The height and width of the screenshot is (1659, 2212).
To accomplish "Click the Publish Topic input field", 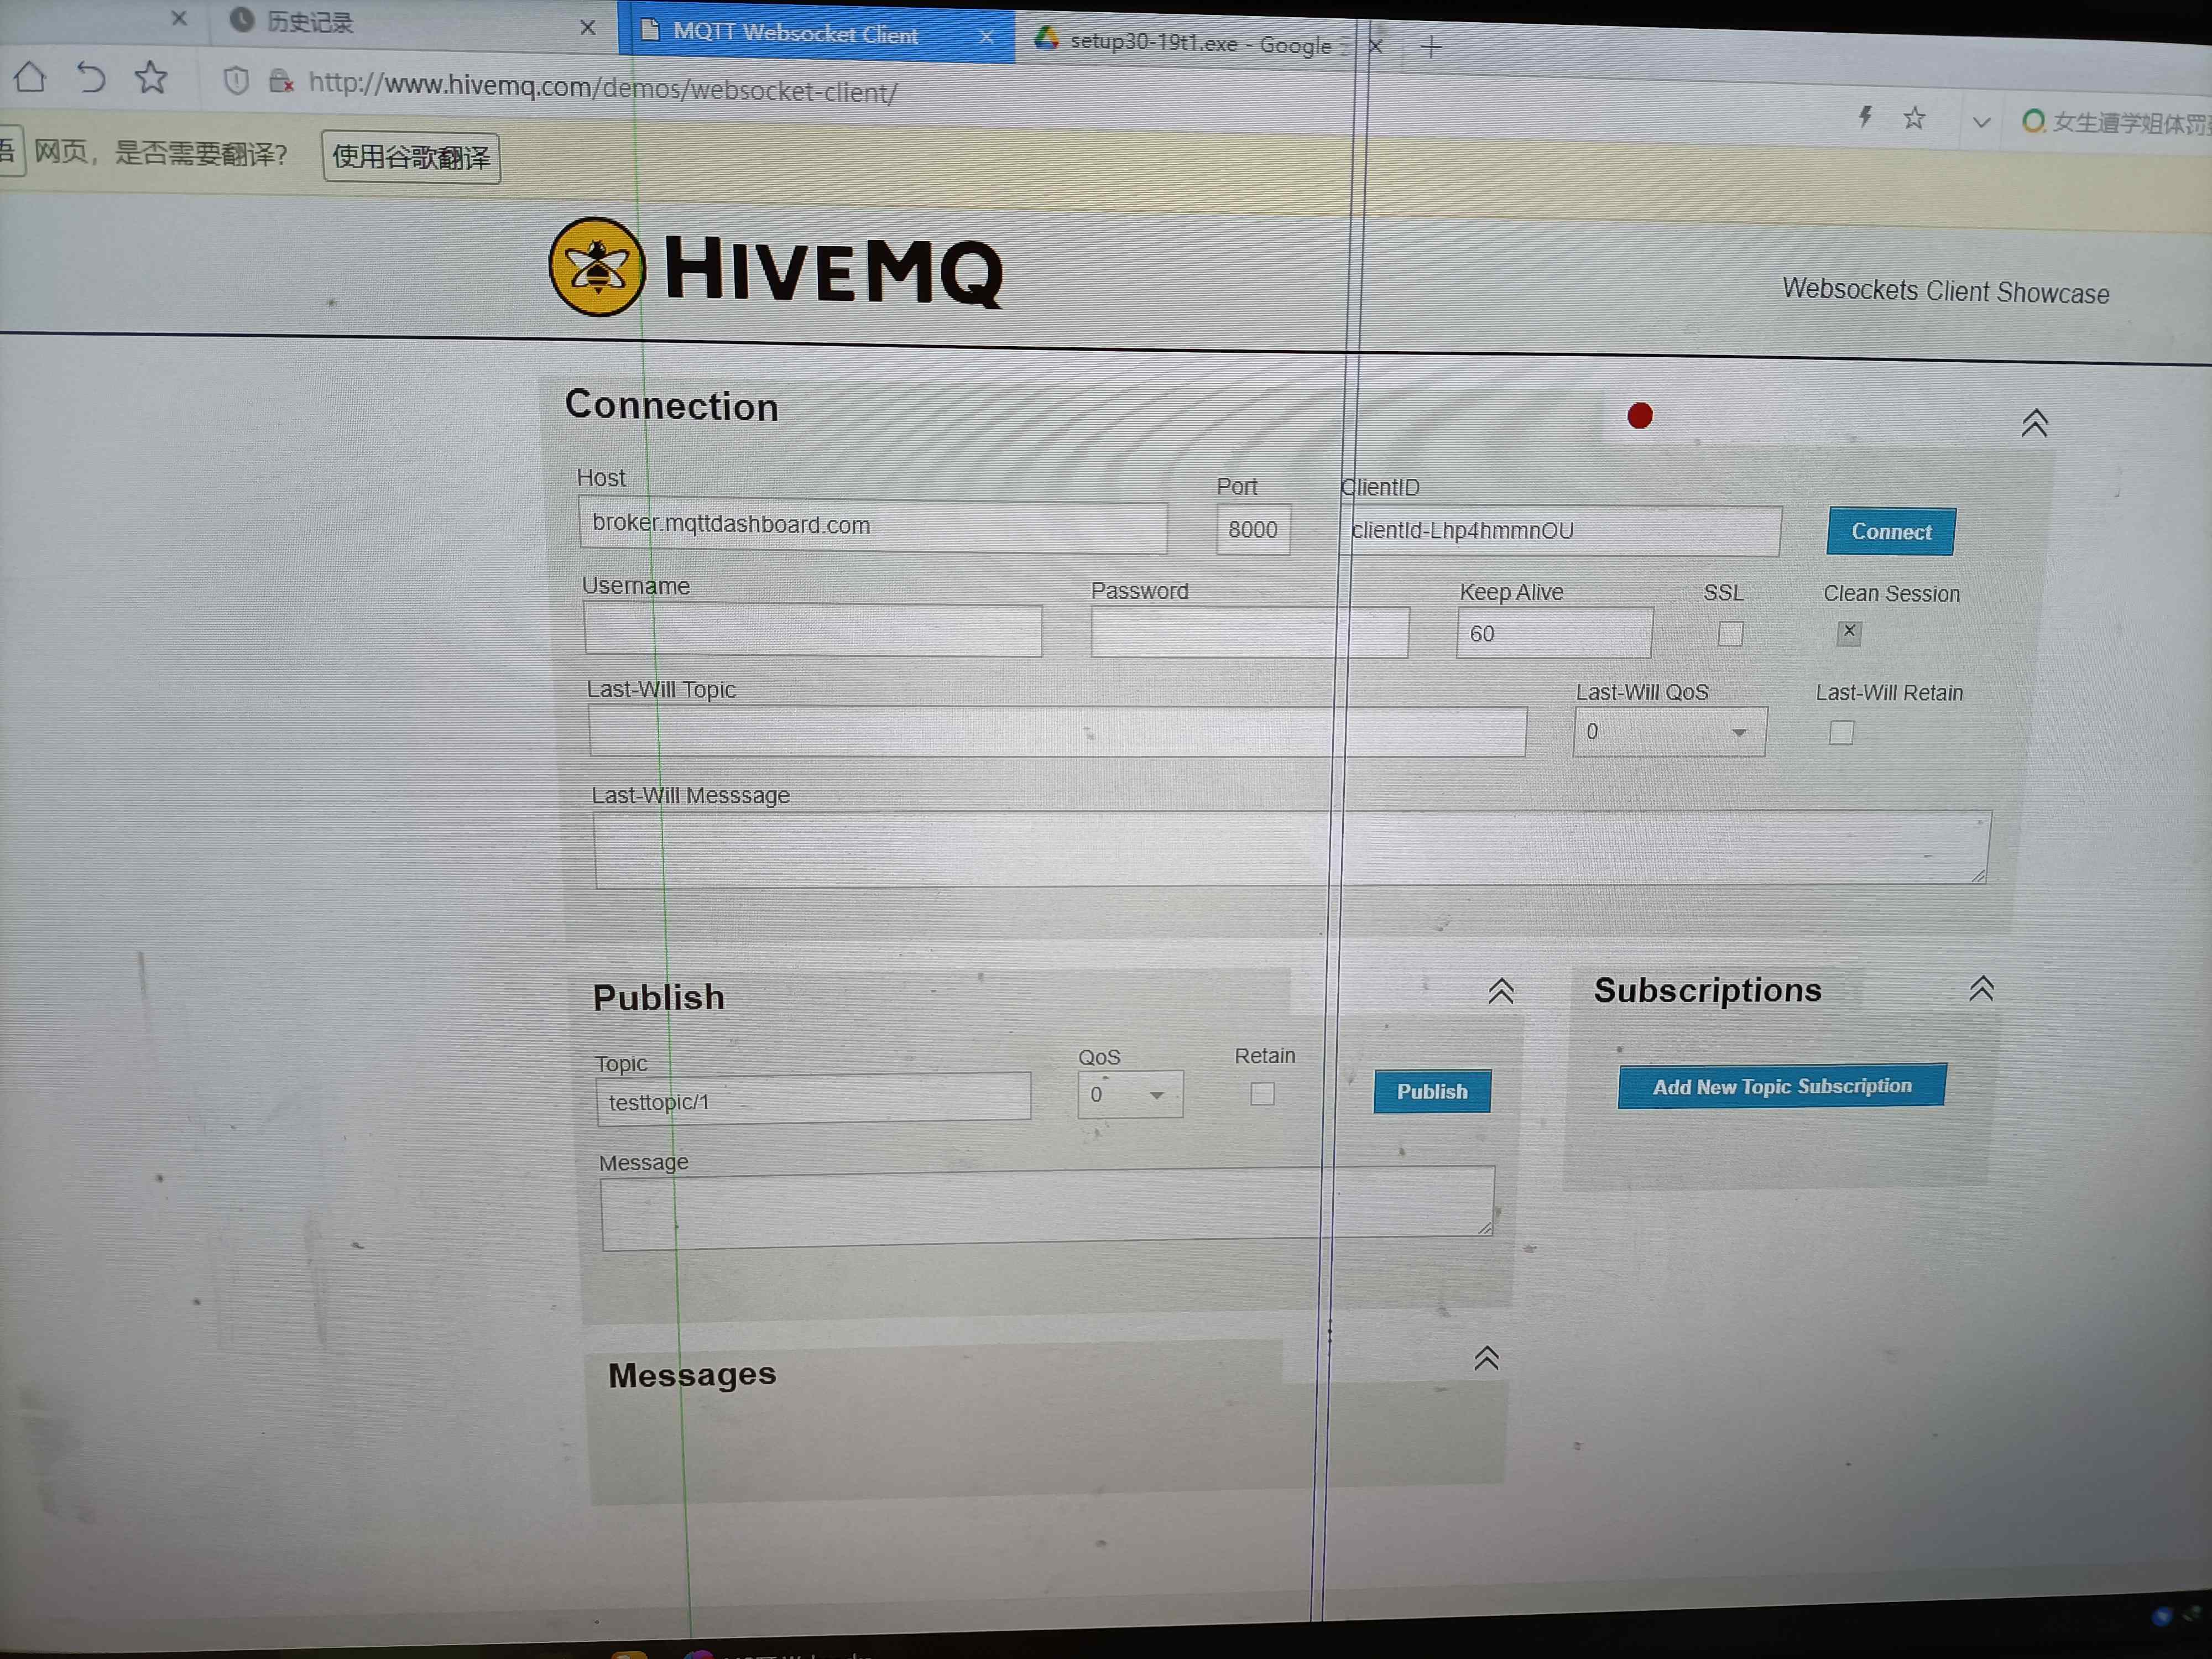I will pos(814,1100).
